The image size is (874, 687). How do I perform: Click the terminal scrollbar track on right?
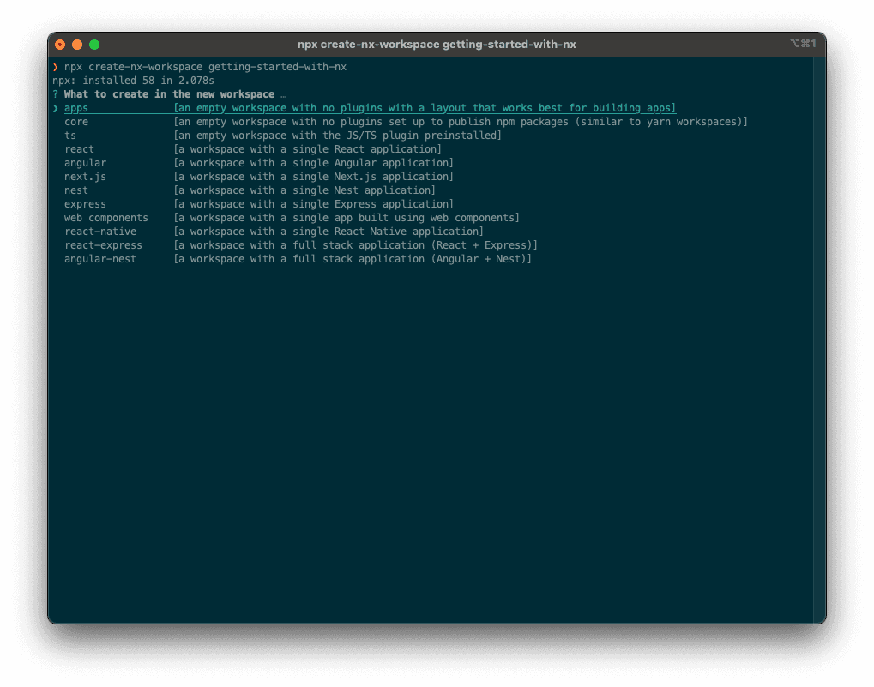pyautogui.click(x=818, y=343)
